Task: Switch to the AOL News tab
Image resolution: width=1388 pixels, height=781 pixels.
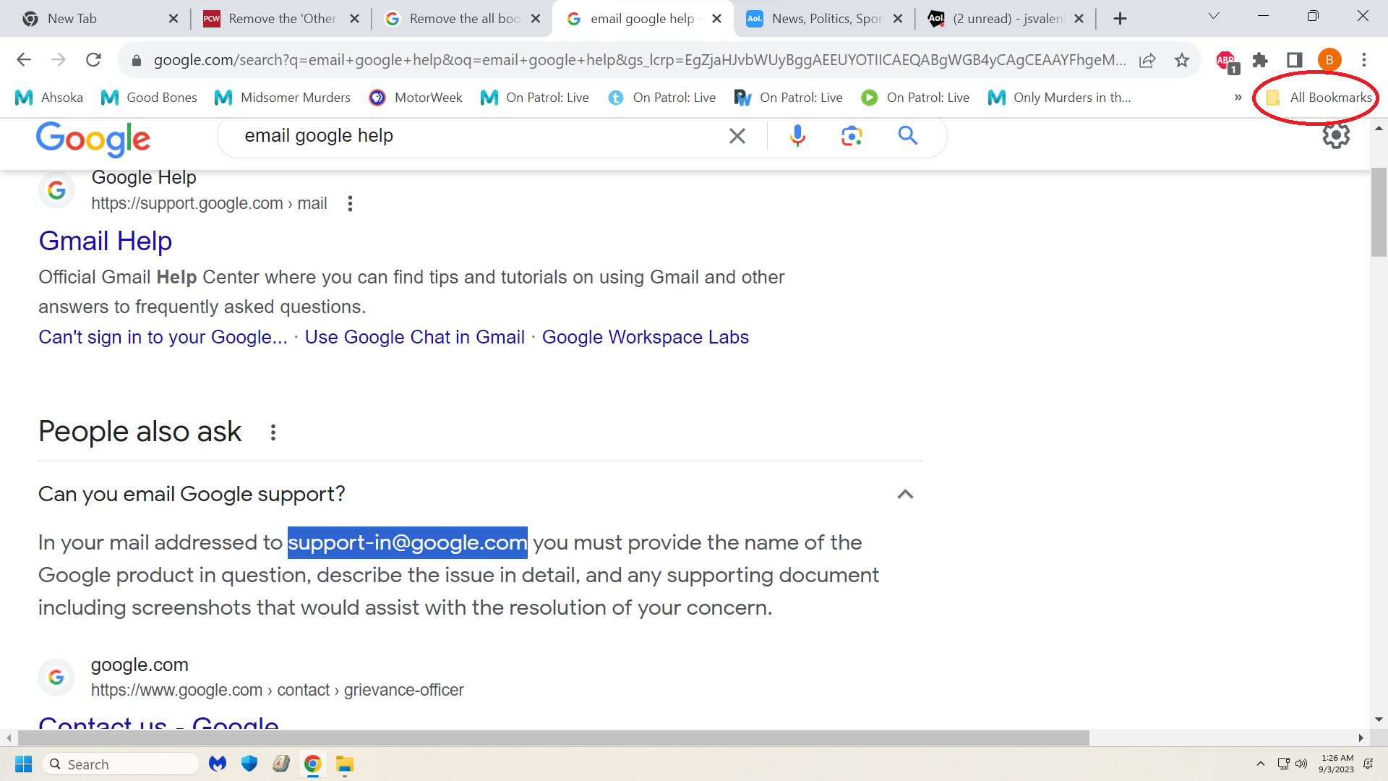Action: [x=823, y=19]
